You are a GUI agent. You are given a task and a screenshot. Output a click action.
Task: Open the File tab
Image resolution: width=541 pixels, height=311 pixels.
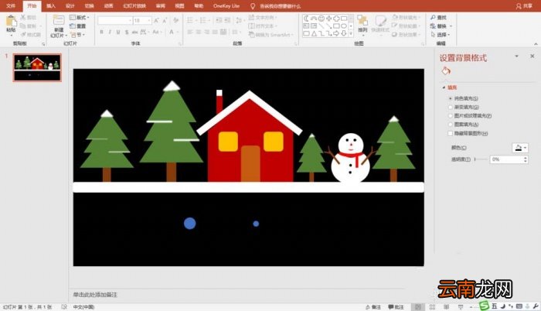click(x=11, y=6)
